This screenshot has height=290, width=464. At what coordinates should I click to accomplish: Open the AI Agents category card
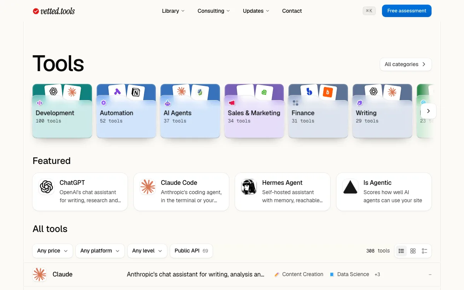click(x=190, y=111)
